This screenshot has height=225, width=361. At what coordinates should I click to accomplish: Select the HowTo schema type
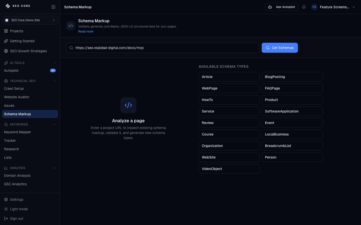tap(229, 100)
